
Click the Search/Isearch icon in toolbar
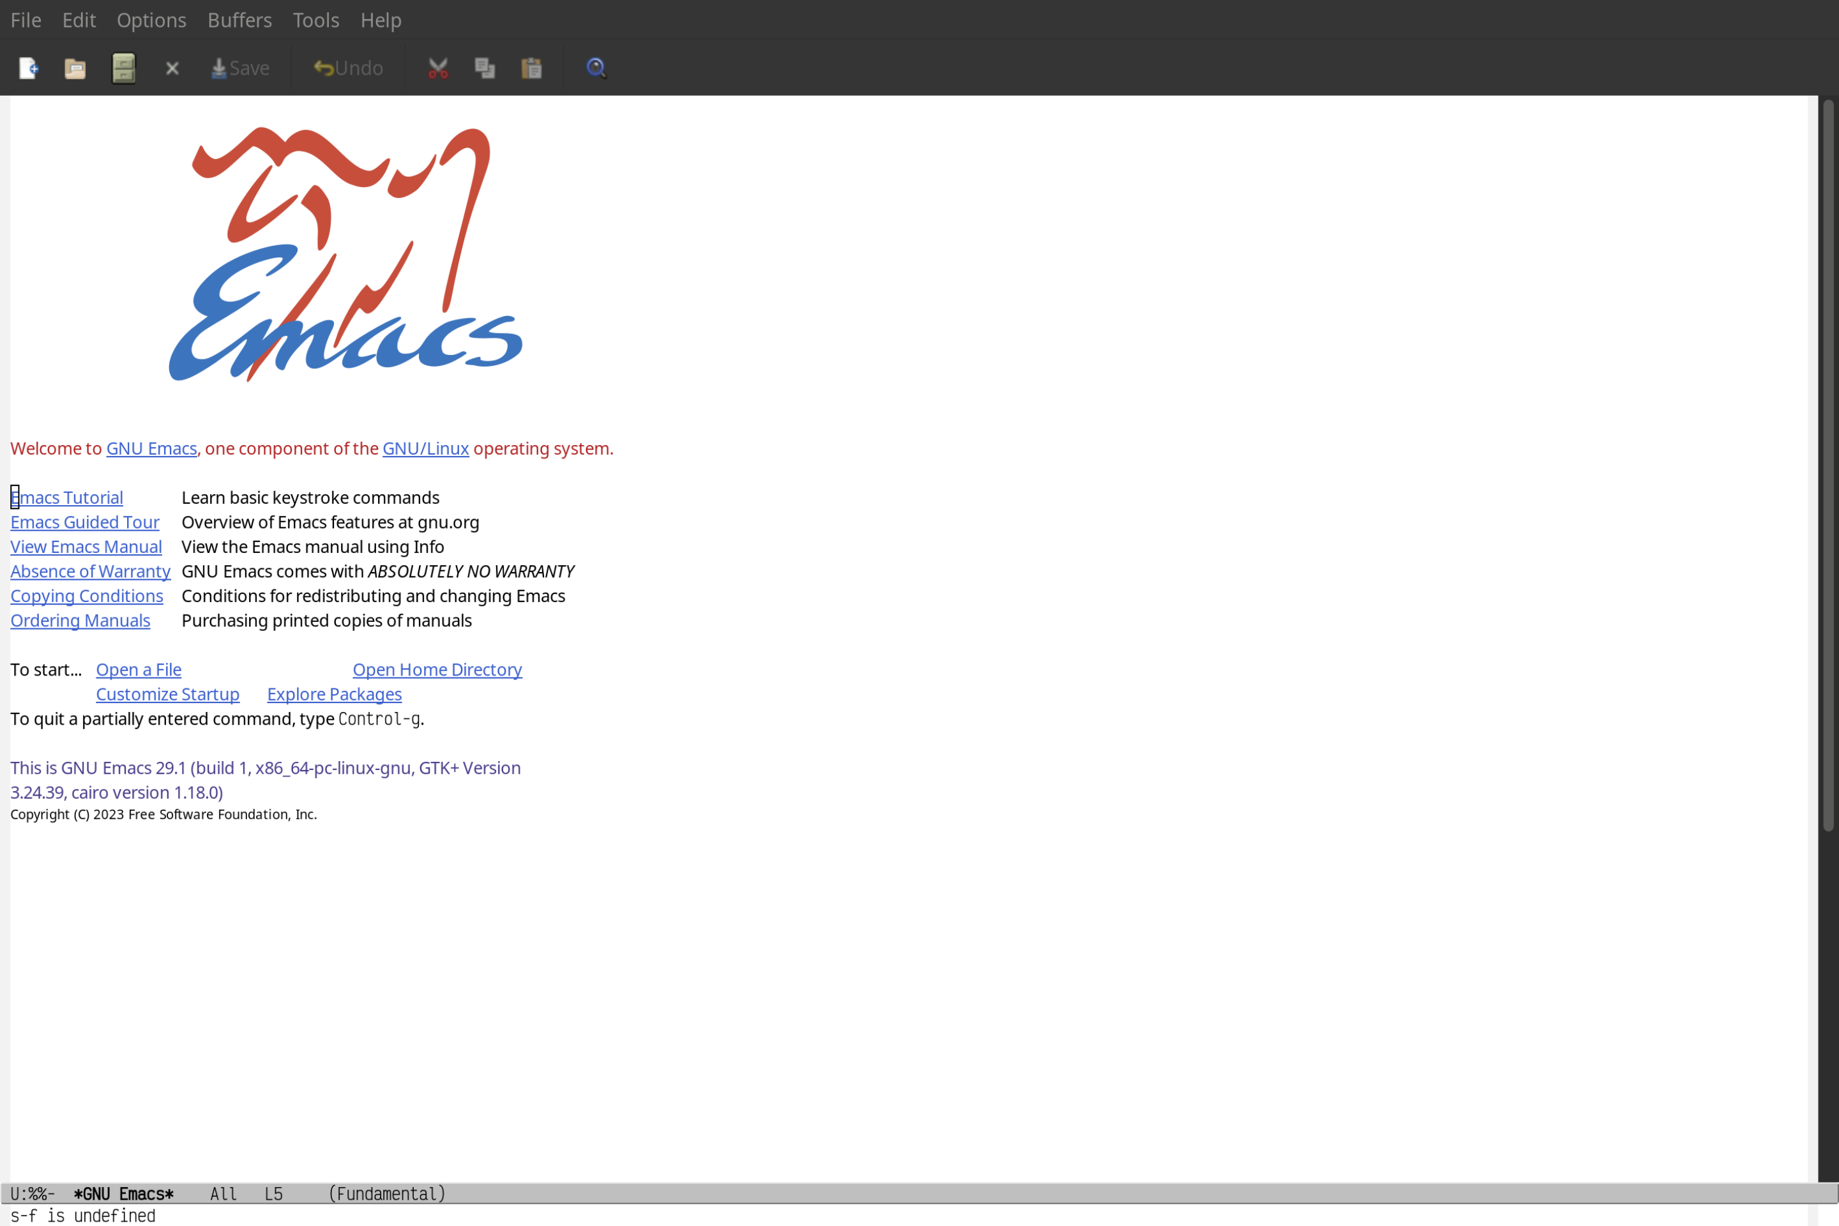pos(595,67)
